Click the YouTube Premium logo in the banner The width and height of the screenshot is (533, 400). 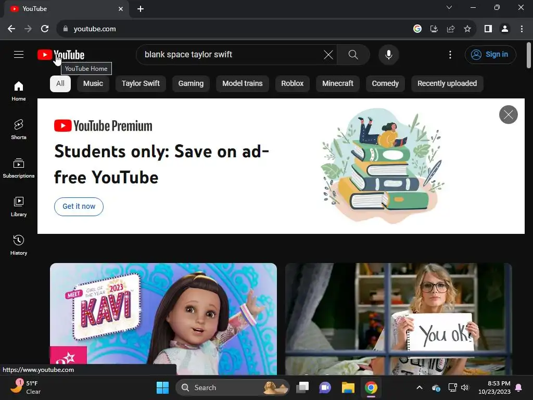103,126
